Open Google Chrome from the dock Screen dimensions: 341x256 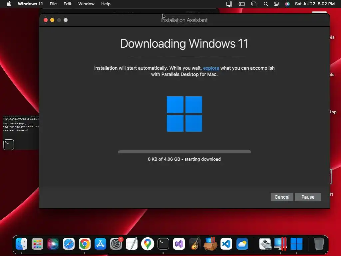pos(85,244)
